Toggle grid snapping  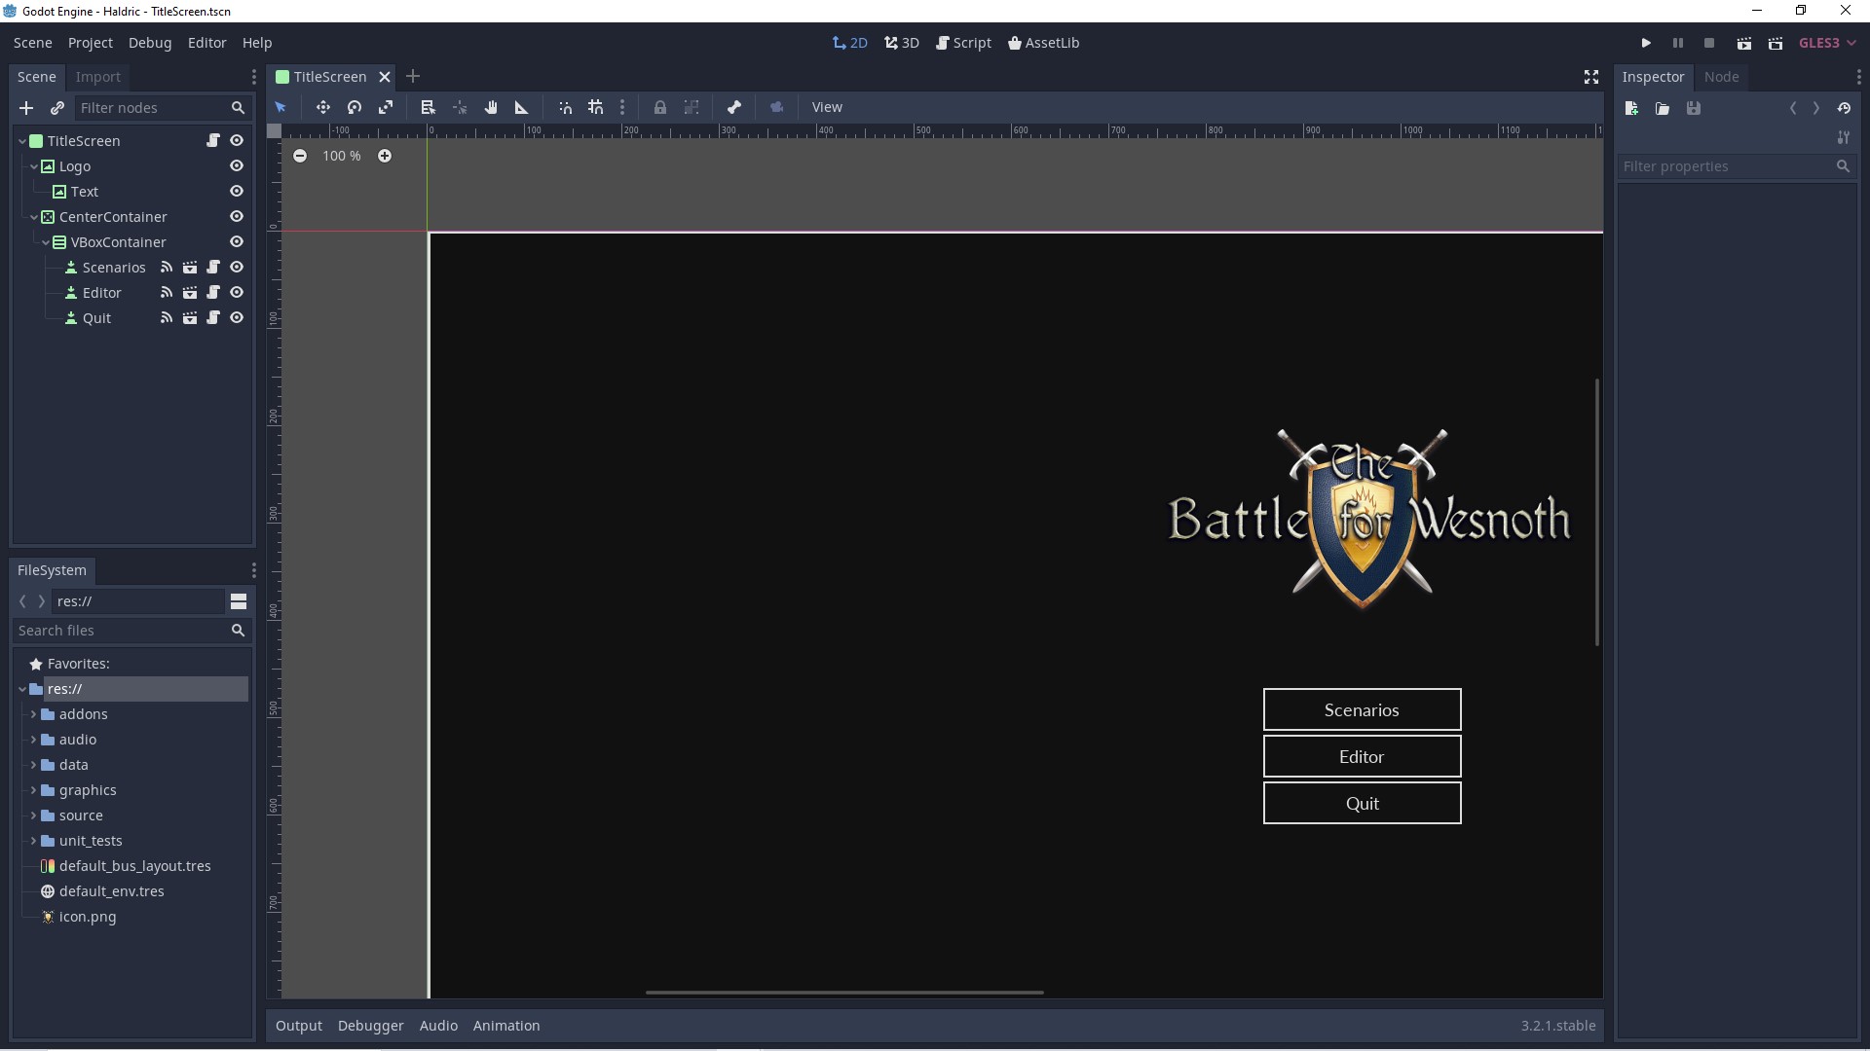595,107
